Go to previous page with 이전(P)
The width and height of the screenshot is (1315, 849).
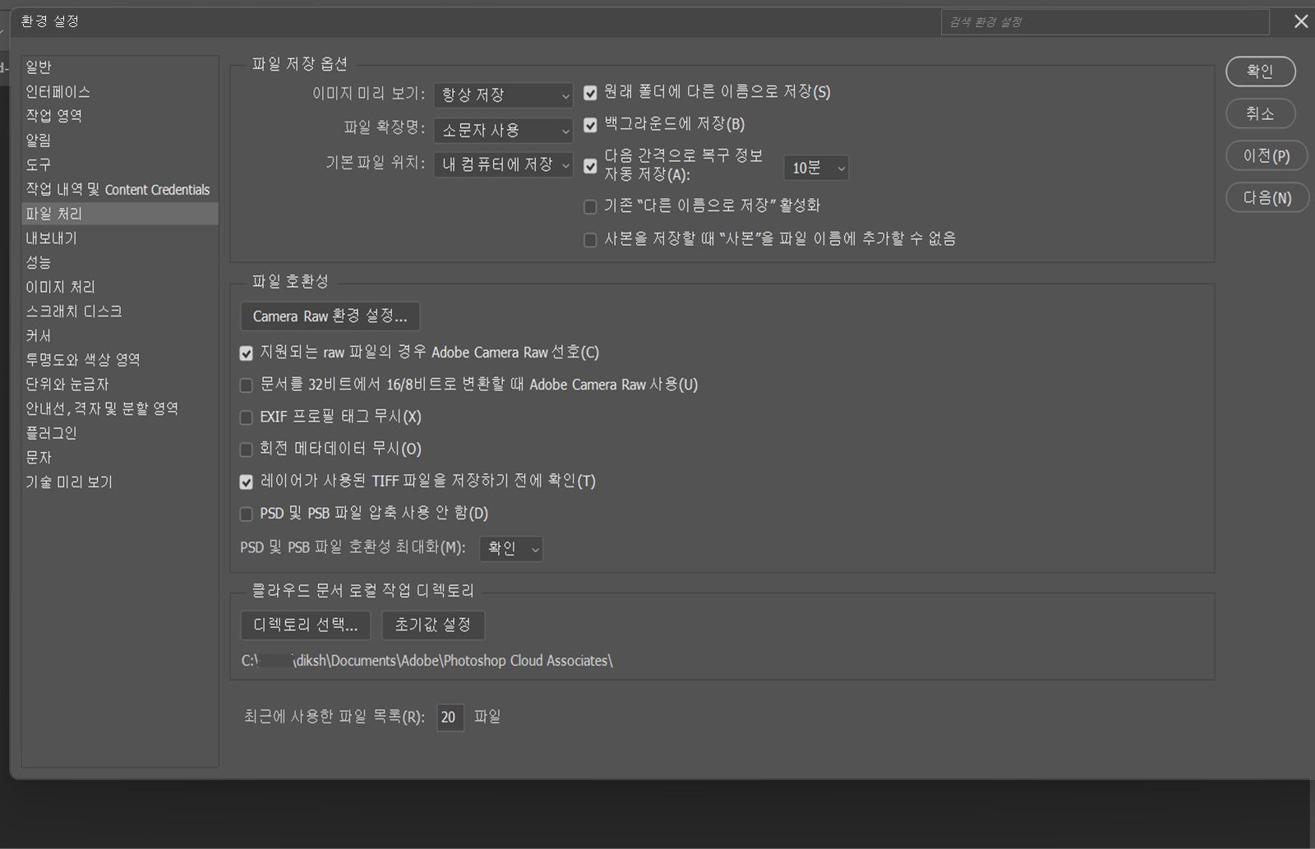pyautogui.click(x=1266, y=155)
